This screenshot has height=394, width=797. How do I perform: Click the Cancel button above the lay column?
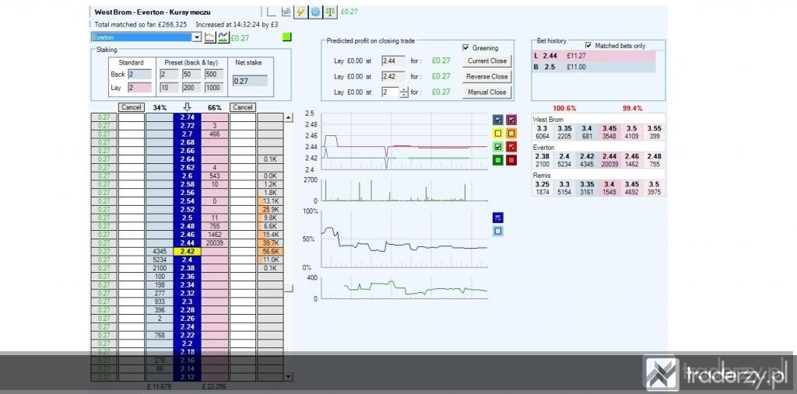(x=243, y=107)
